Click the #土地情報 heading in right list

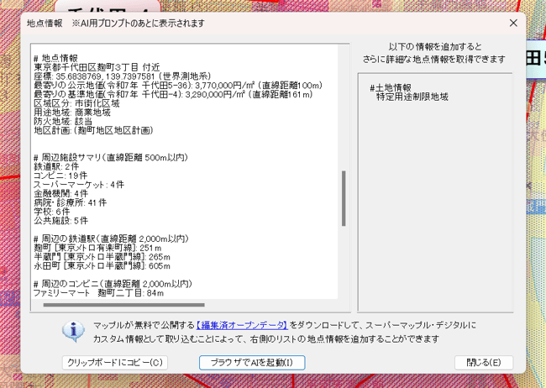click(x=391, y=88)
